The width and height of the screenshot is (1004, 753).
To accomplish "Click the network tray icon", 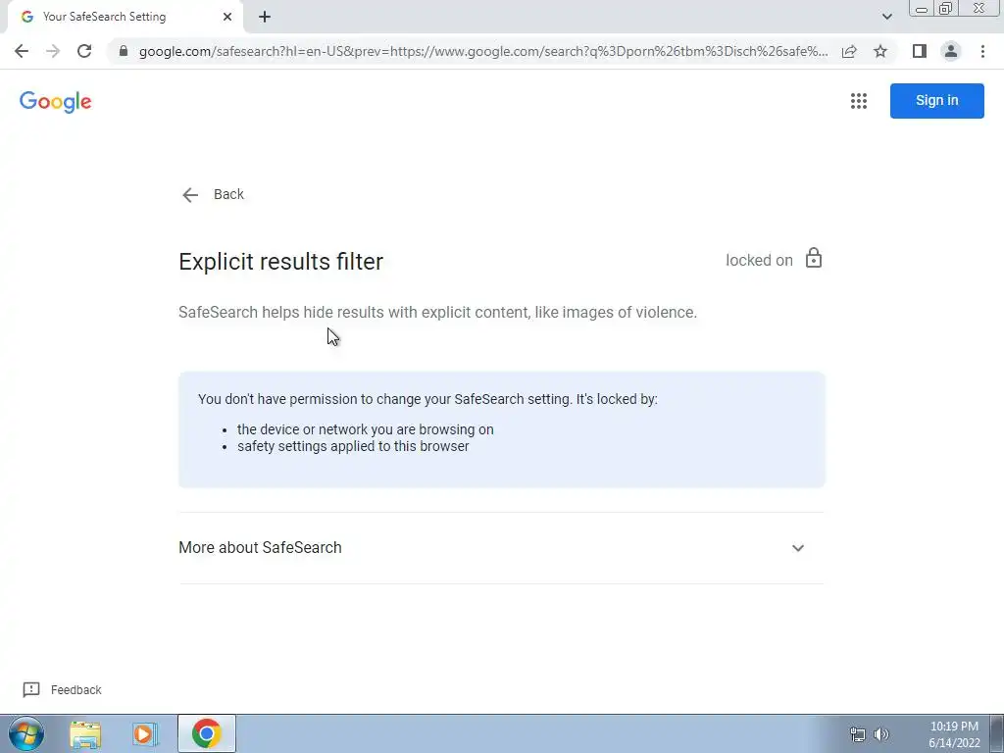I will tap(857, 734).
